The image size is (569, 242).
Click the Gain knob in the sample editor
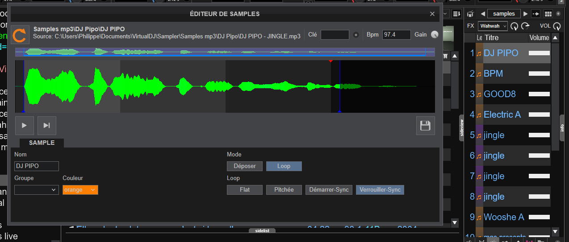(435, 35)
